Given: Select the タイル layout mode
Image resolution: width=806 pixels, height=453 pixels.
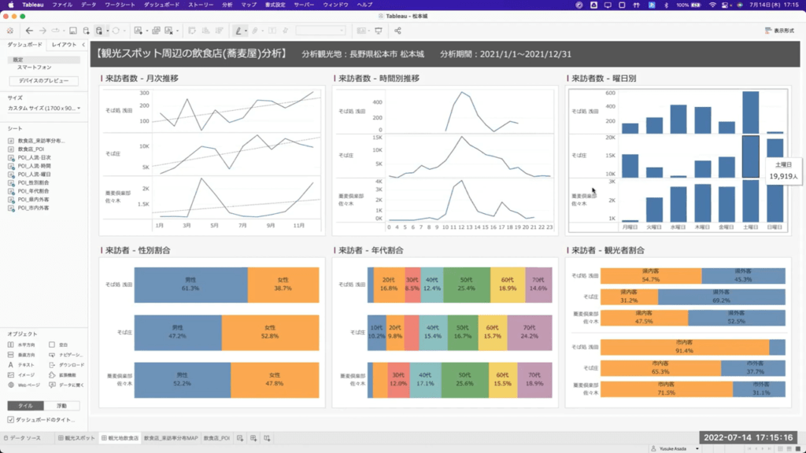Looking at the screenshot, I should (25, 406).
